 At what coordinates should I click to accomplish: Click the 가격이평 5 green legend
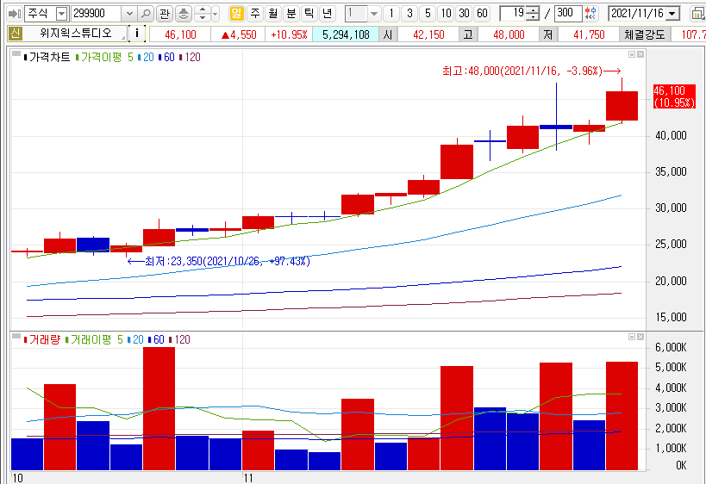click(104, 58)
